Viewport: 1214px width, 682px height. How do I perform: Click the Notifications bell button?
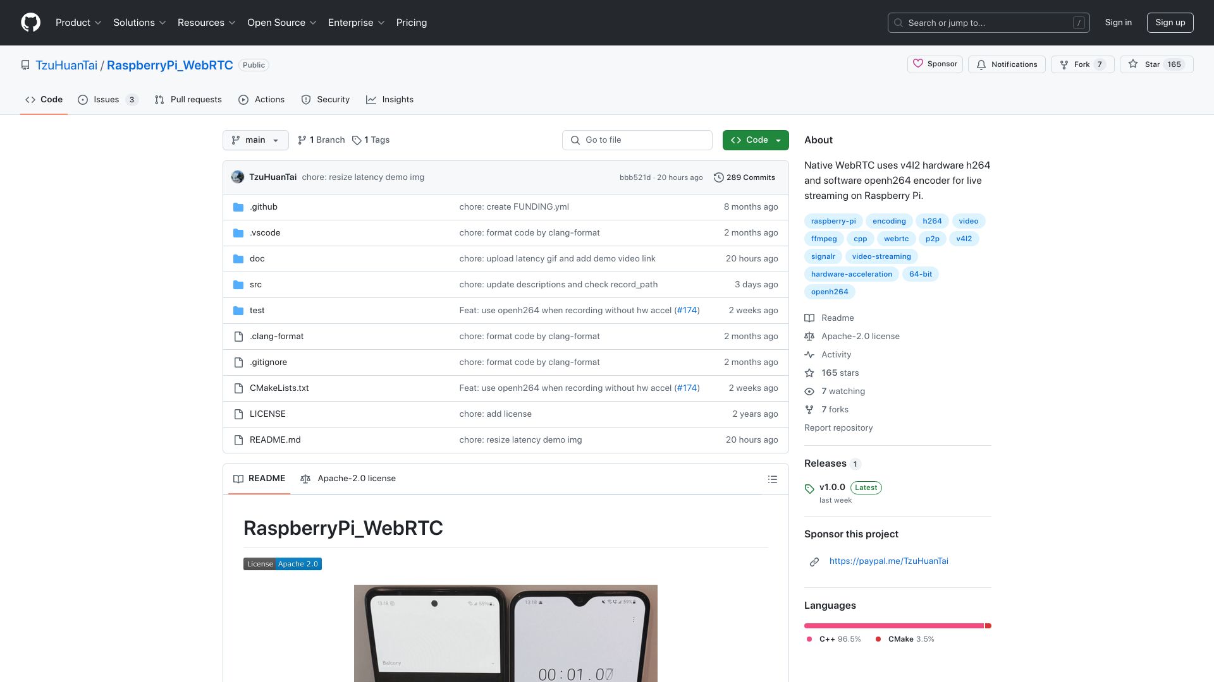[1007, 64]
